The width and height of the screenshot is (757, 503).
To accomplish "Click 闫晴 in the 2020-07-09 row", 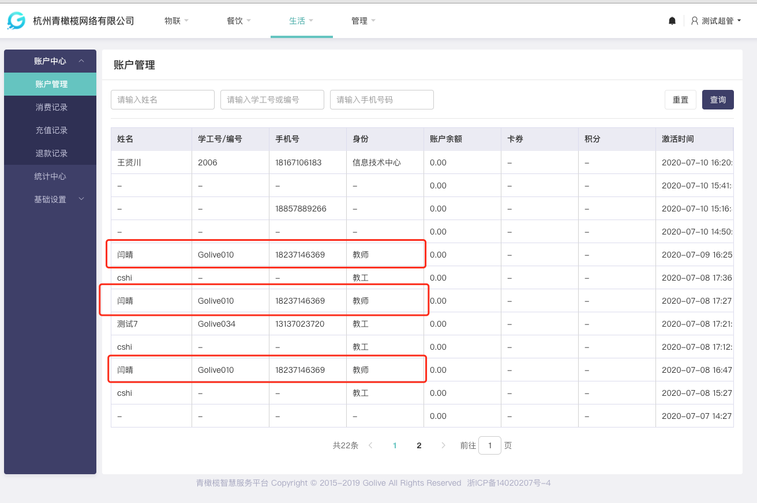I will [x=125, y=255].
